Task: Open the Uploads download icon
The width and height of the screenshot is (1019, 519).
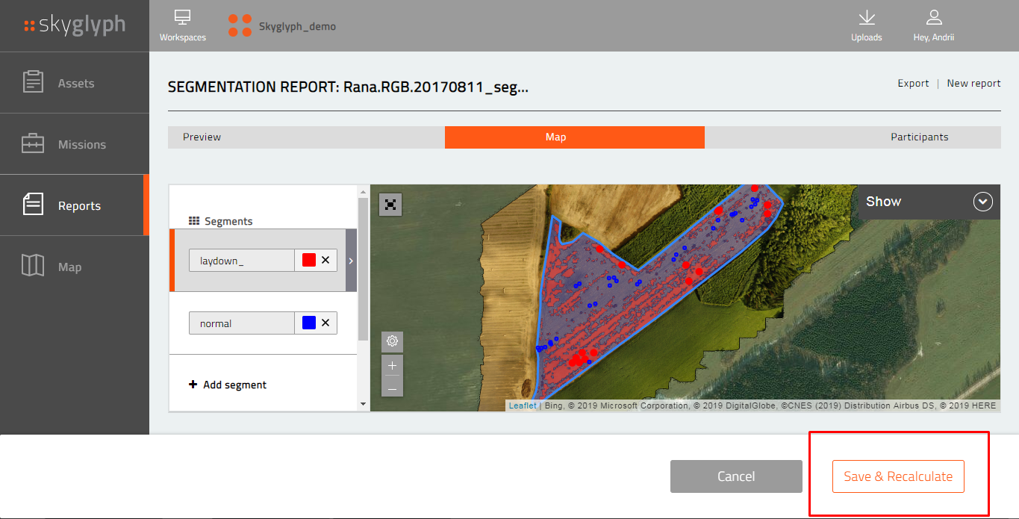Action: [866, 17]
